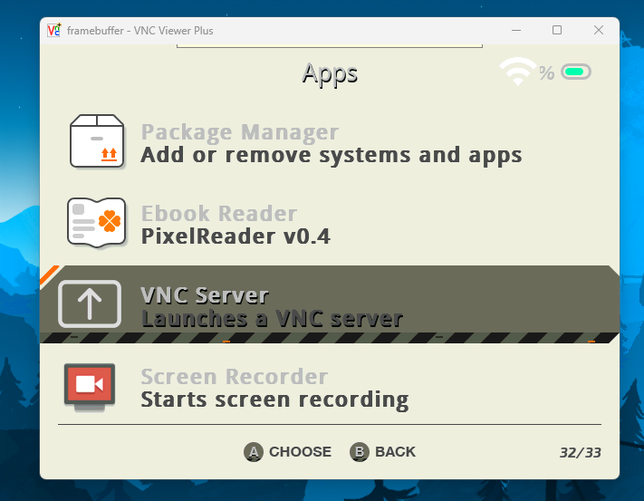Screen dimensions: 644x501
Task: Click the 'PixelReader v0.4' description
Action: click(x=235, y=236)
